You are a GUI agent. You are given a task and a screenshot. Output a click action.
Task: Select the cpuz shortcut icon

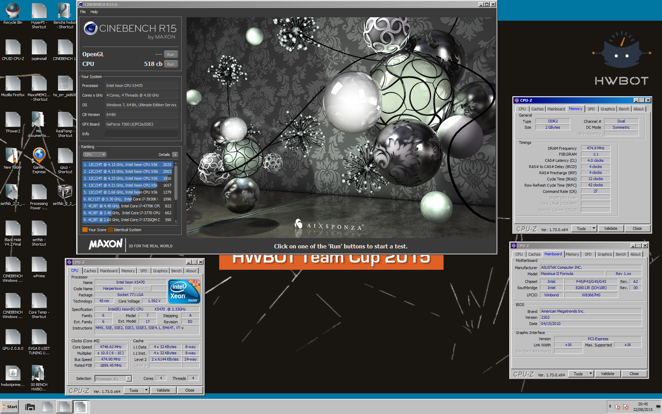tap(65, 161)
